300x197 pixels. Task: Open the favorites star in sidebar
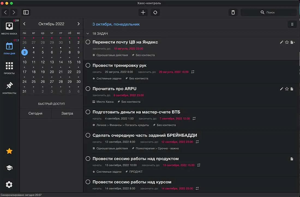(9, 151)
